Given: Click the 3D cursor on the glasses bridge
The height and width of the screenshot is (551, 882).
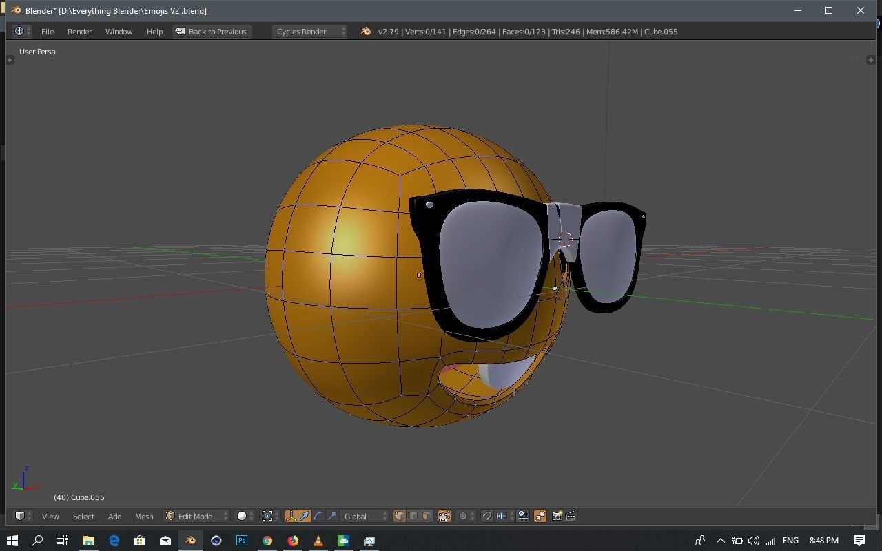Looking at the screenshot, I should pos(565,239).
